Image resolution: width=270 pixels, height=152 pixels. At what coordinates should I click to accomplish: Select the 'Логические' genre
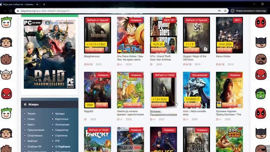pos(62,125)
